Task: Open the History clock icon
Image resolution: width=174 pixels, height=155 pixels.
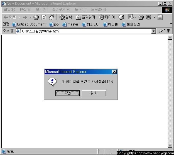Action: tap(121, 17)
